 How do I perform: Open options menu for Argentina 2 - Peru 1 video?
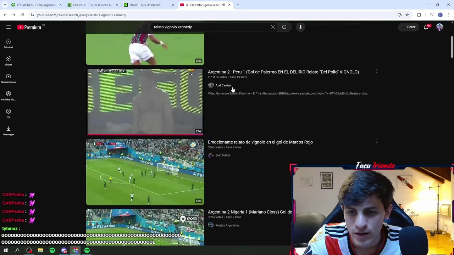(x=377, y=72)
